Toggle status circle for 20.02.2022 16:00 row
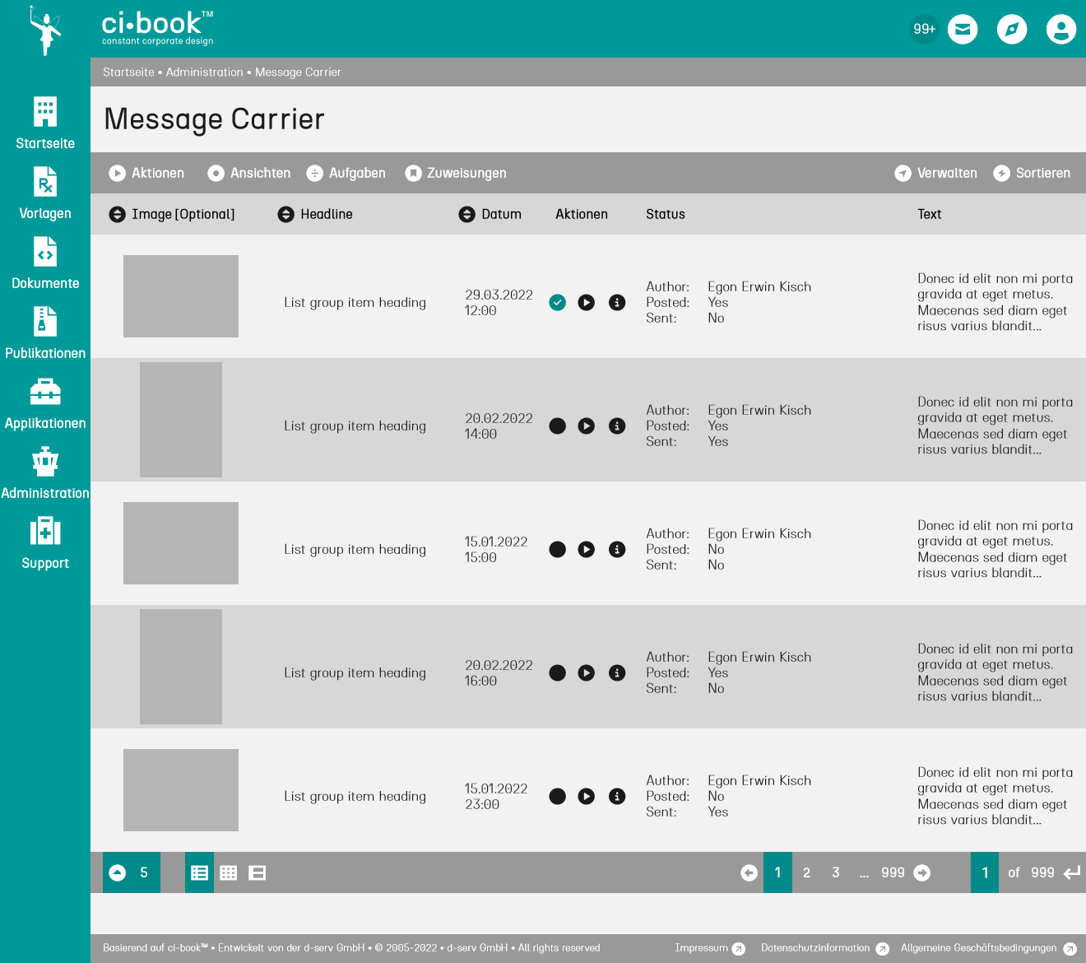Viewport: 1086px width, 963px height. pos(558,672)
